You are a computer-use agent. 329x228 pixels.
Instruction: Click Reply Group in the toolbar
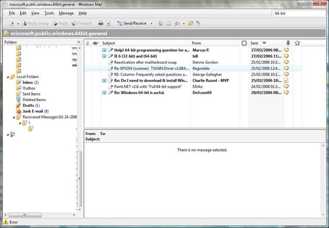coord(35,24)
